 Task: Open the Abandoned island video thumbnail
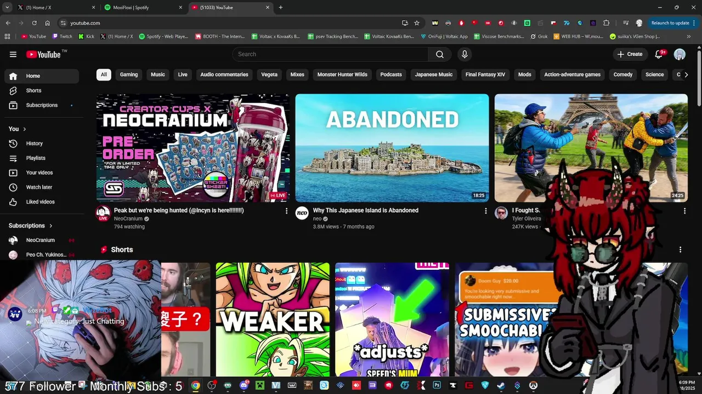[x=392, y=148]
